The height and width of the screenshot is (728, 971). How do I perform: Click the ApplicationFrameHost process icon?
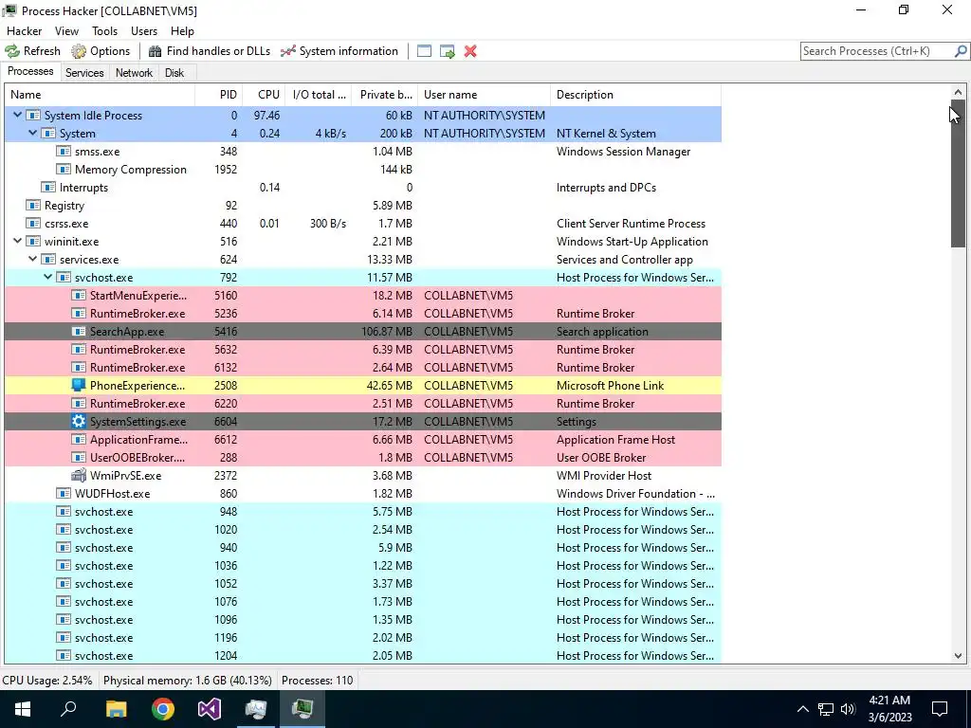(x=79, y=440)
